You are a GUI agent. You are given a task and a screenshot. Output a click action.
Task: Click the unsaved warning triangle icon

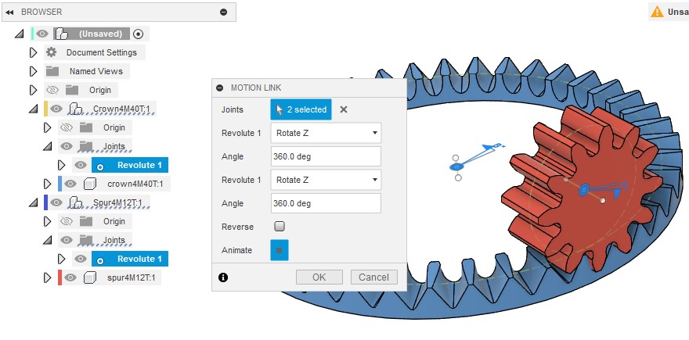click(656, 12)
